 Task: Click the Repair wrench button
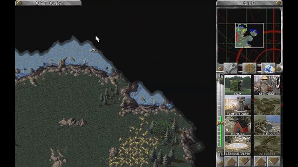point(230,68)
